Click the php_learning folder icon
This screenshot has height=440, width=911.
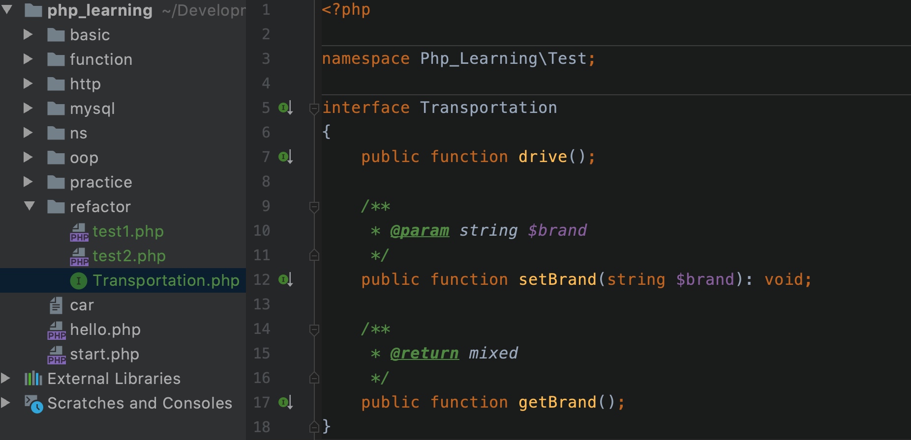tap(33, 10)
